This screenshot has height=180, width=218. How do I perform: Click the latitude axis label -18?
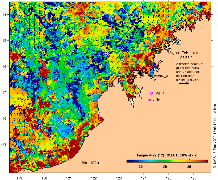coord(3,118)
